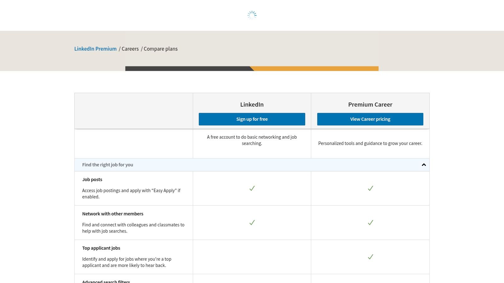Open the LinkedIn Premium breadcrumb link
The height and width of the screenshot is (283, 504).
tap(95, 49)
